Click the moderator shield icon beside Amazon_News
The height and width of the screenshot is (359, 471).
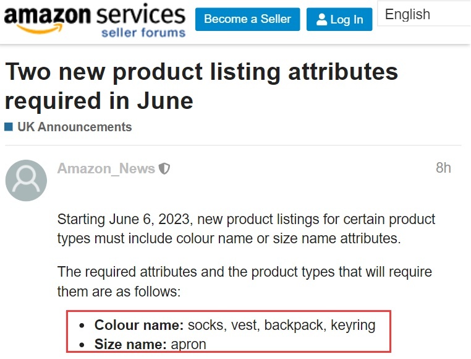pos(164,168)
